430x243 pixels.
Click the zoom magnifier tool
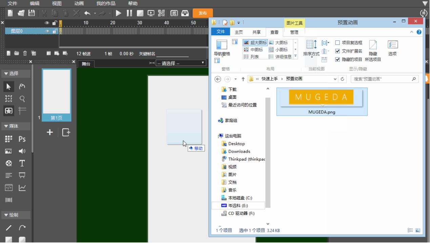(x=22, y=99)
